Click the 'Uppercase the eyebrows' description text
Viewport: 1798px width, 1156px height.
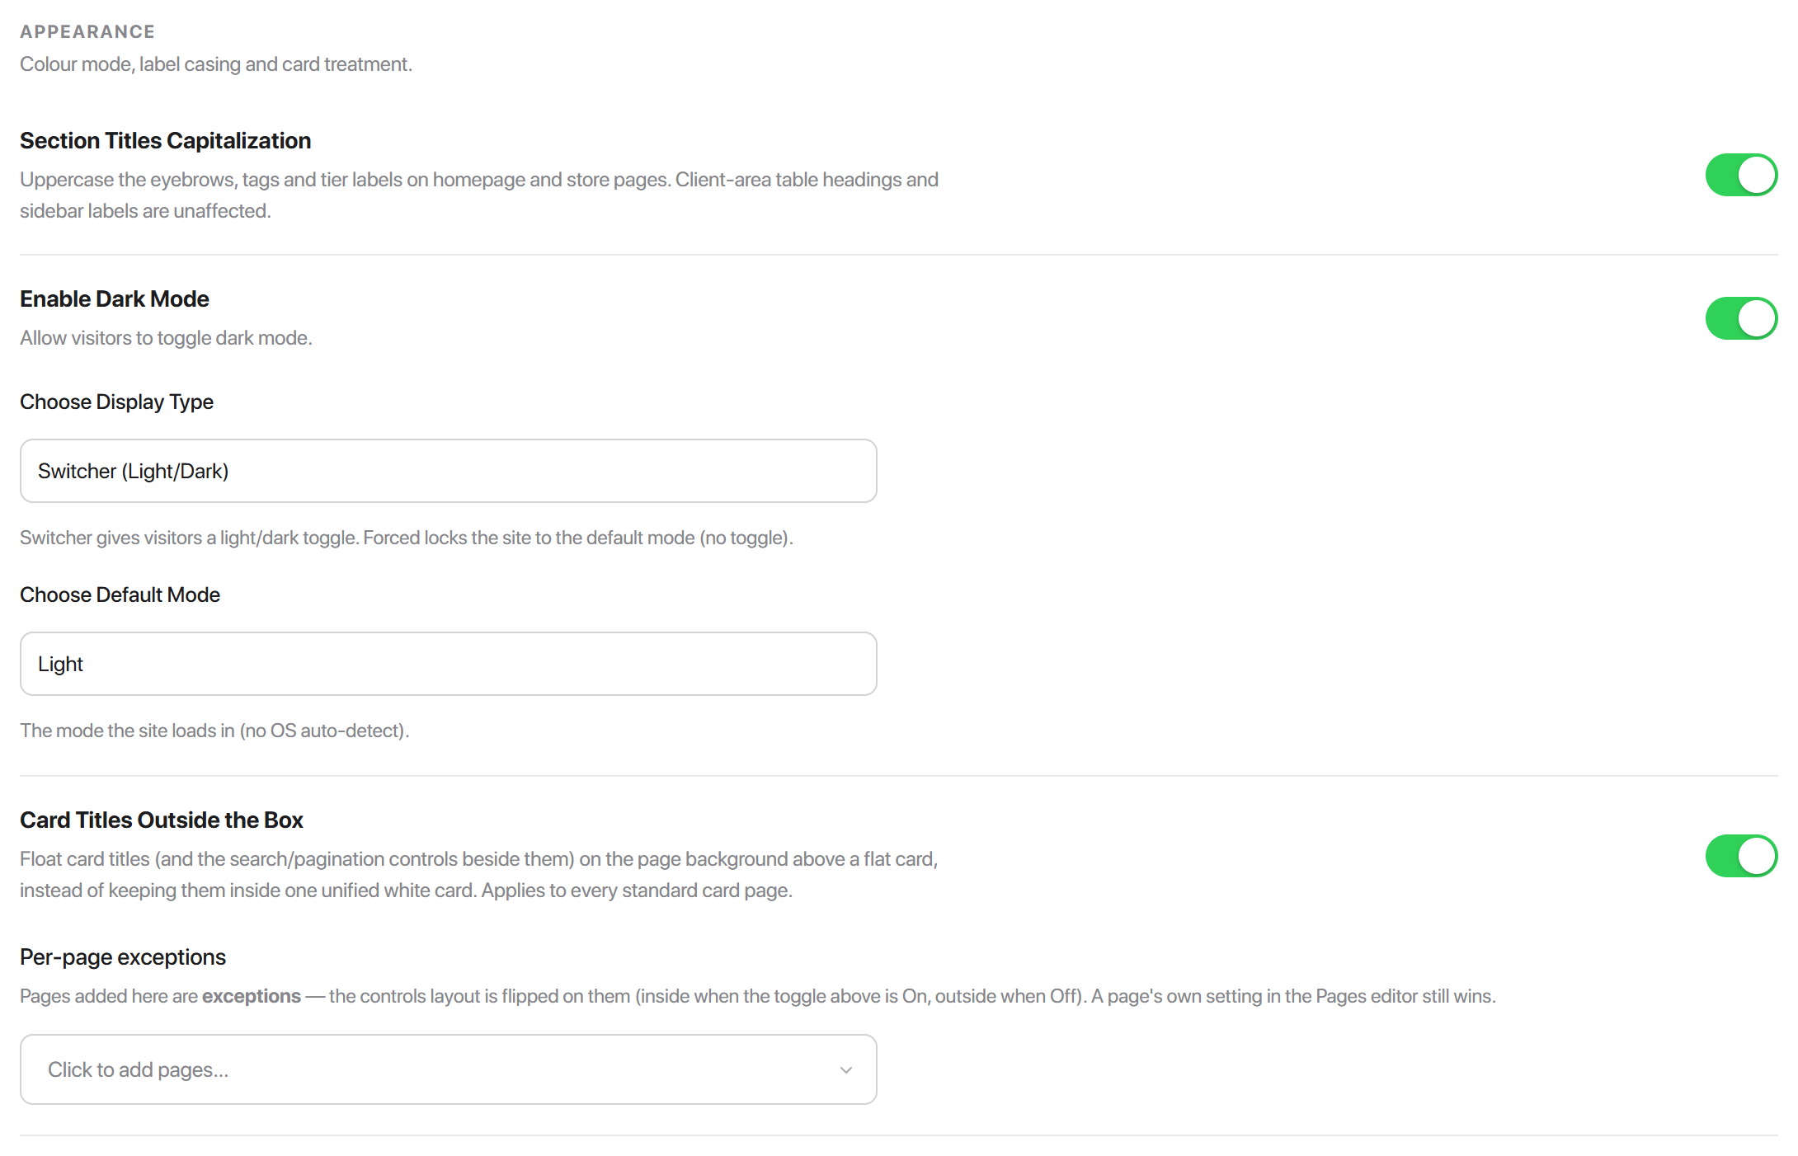point(479,195)
